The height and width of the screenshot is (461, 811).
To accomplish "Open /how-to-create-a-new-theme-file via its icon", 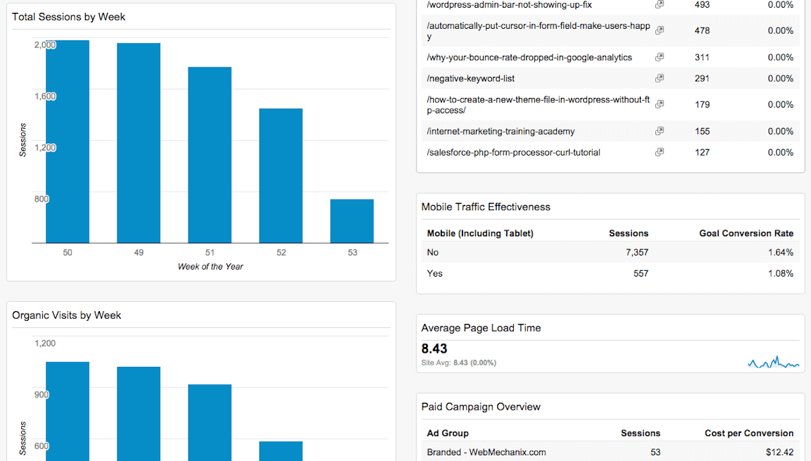I will click(659, 104).
